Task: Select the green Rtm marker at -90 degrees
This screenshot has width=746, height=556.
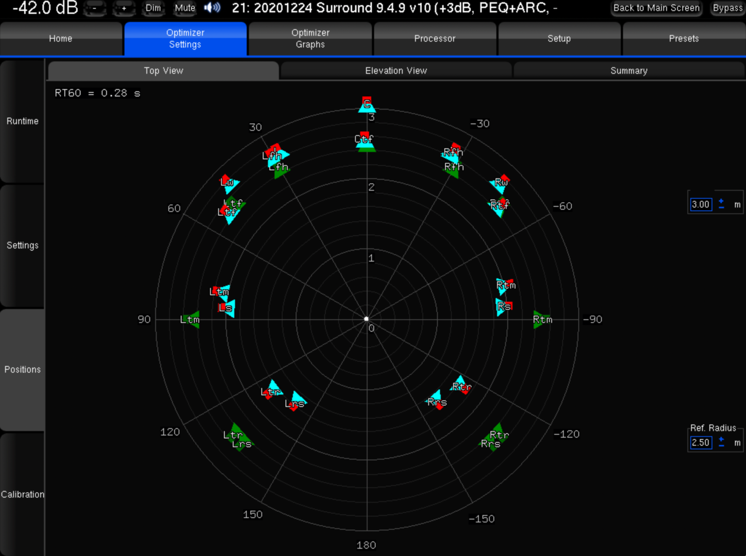Action: click(542, 320)
